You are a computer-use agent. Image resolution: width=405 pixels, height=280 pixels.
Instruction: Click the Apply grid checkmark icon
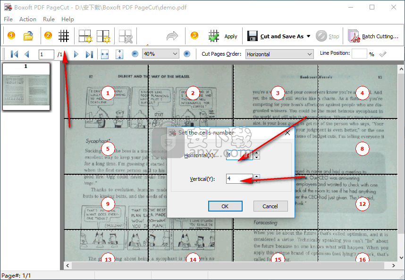pyautogui.click(x=214, y=36)
